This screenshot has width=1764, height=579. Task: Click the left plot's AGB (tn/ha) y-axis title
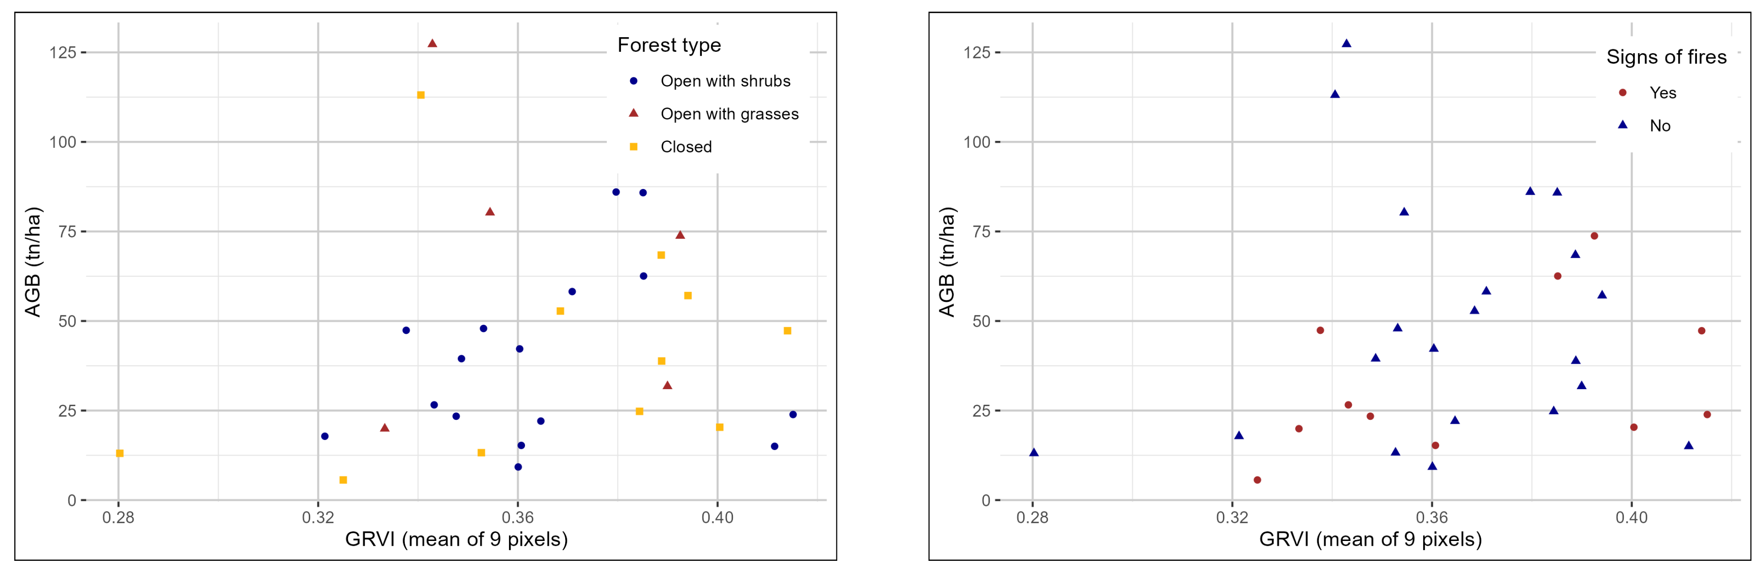coord(33,262)
